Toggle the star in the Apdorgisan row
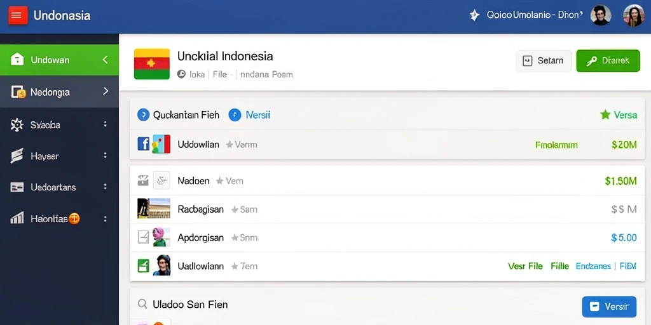The height and width of the screenshot is (325, 651). coord(235,238)
